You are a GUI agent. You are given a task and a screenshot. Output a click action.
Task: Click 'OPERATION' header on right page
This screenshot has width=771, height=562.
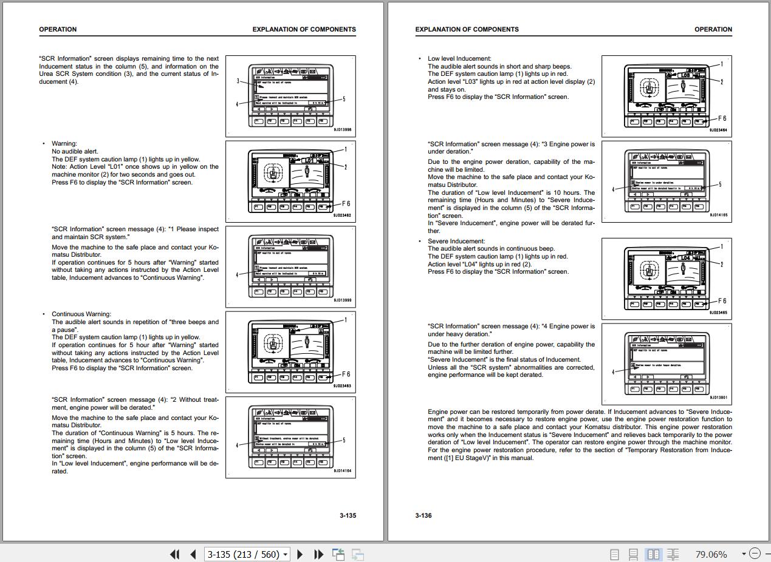tap(713, 29)
